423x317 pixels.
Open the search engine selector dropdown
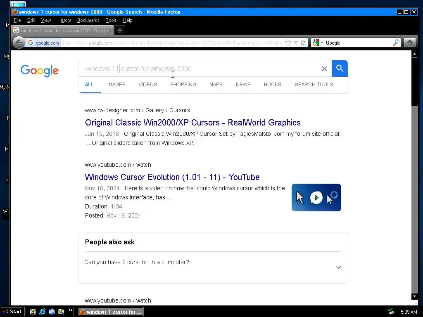318,43
